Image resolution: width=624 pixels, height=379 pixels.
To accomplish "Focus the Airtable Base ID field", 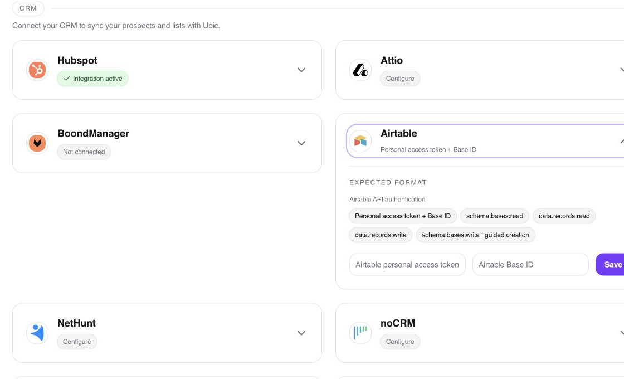I will click(530, 265).
